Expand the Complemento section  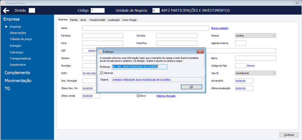point(17,73)
